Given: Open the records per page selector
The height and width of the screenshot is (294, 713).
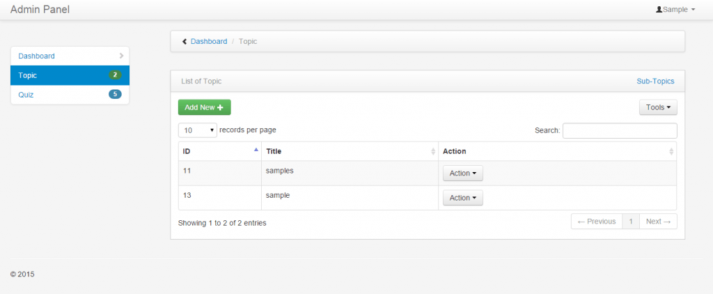Looking at the screenshot, I should [198, 130].
